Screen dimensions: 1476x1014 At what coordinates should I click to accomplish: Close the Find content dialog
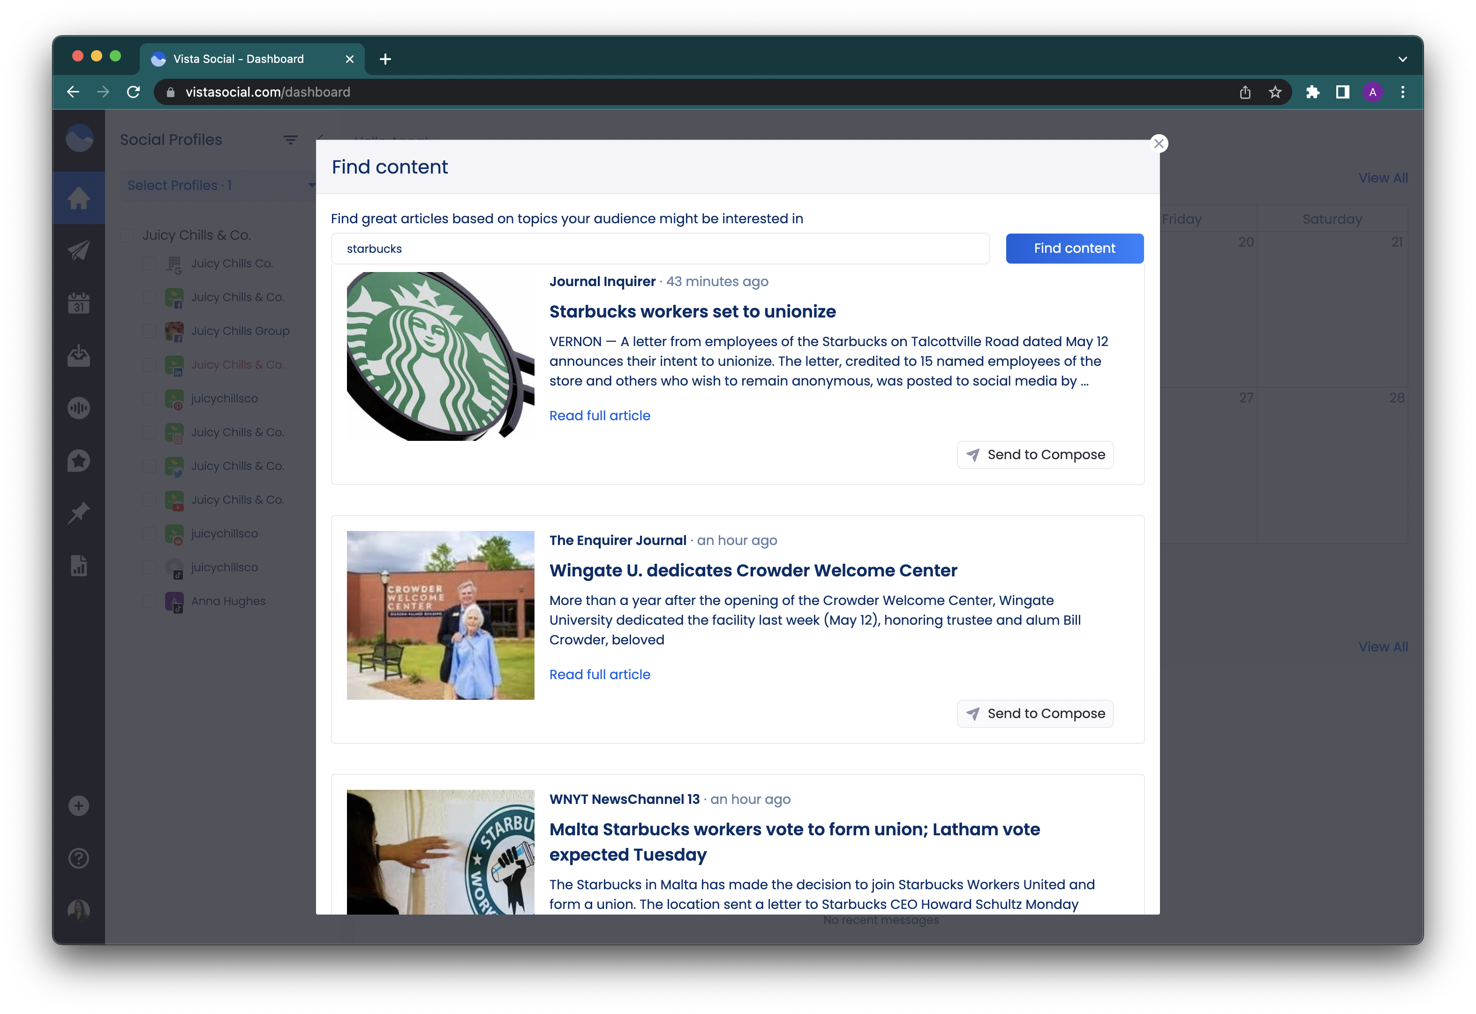(1159, 144)
